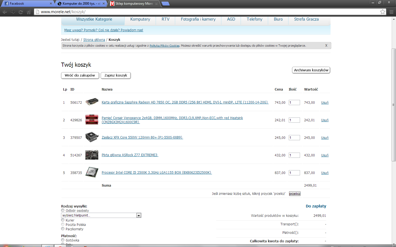Image resolution: width=396 pixels, height=247 pixels.
Task: Open the Telefony category
Action: 254,19
